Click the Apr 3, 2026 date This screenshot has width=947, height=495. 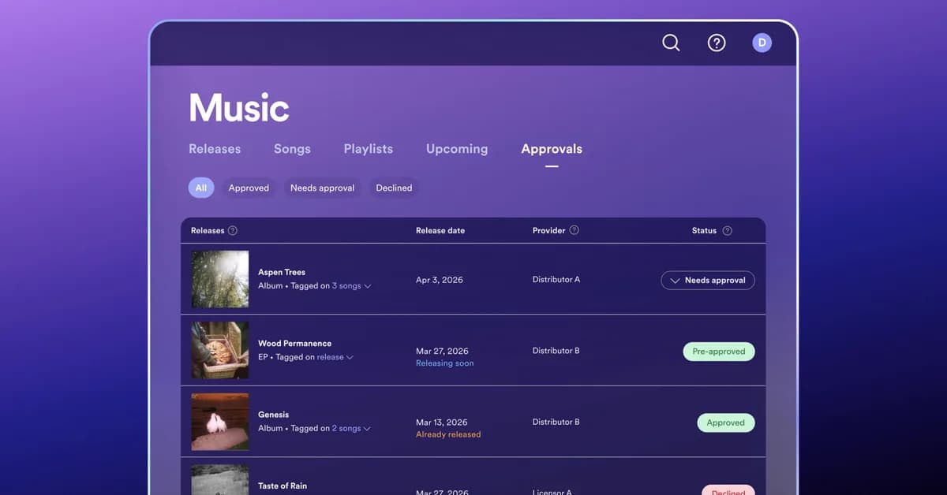tap(438, 280)
